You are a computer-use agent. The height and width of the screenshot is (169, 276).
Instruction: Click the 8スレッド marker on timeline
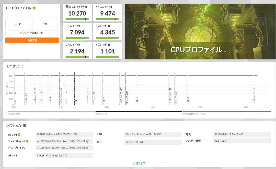(x=76, y=100)
